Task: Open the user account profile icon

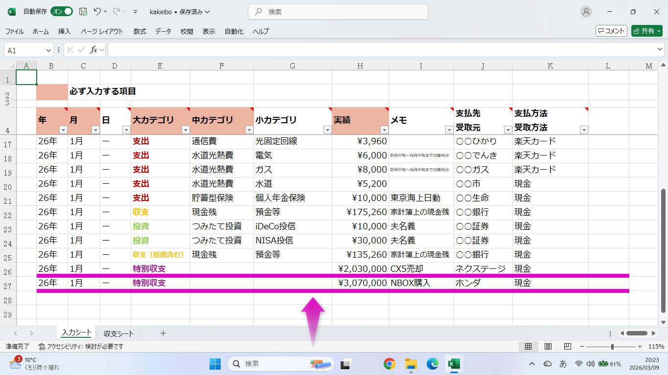Action: pos(586,12)
